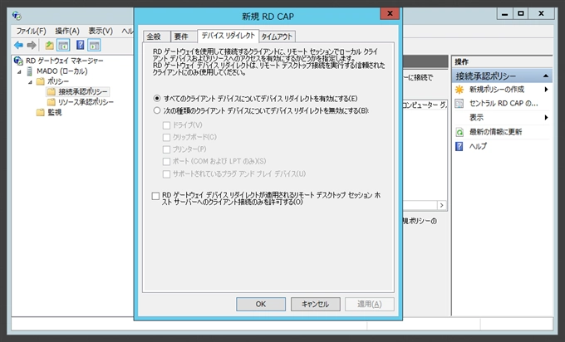The width and height of the screenshot is (565, 342).
Task: Click the MMC app icon in title bar
Action: (17, 16)
